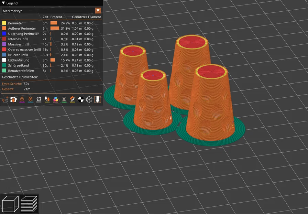Screen dimensions: 308x215
Task: Toggle pause print markers via hourglass icon
Action: click(63, 99)
